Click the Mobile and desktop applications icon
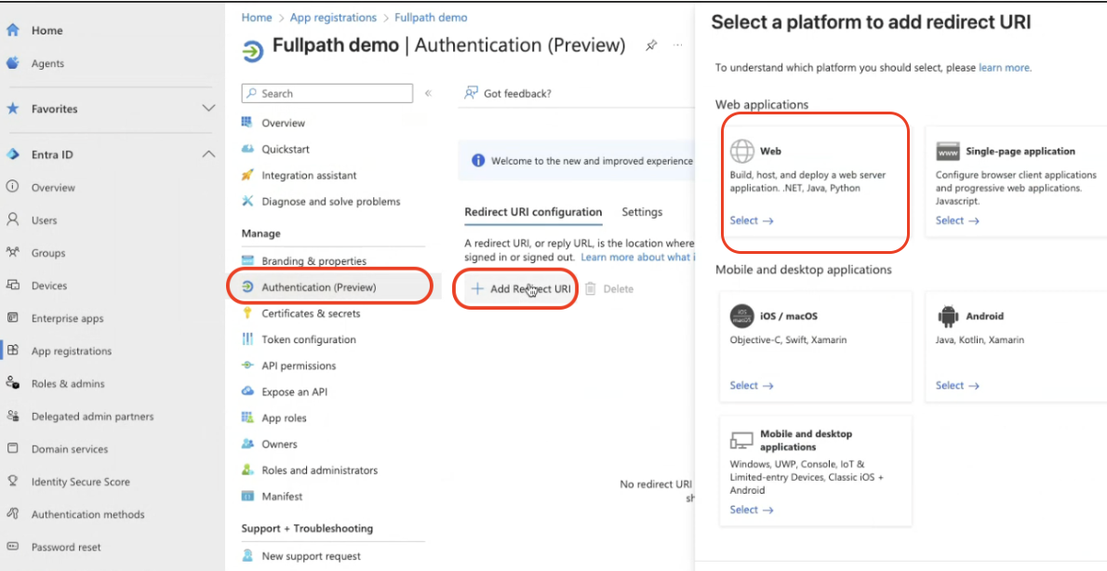 click(x=741, y=440)
